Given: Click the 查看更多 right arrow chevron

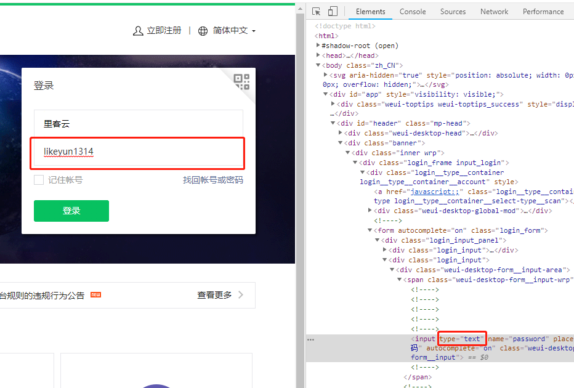Looking at the screenshot, I should tap(241, 295).
